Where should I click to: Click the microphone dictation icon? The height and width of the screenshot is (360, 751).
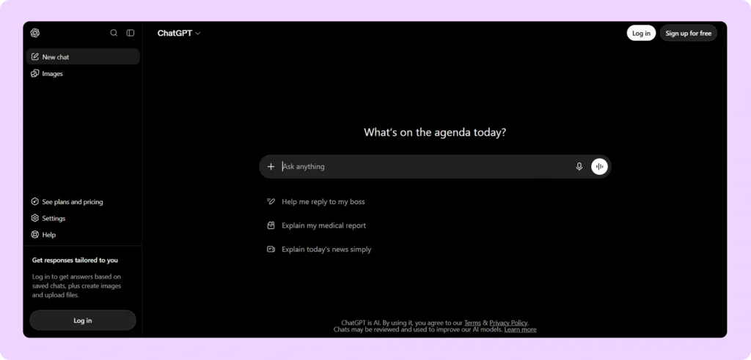coord(579,166)
